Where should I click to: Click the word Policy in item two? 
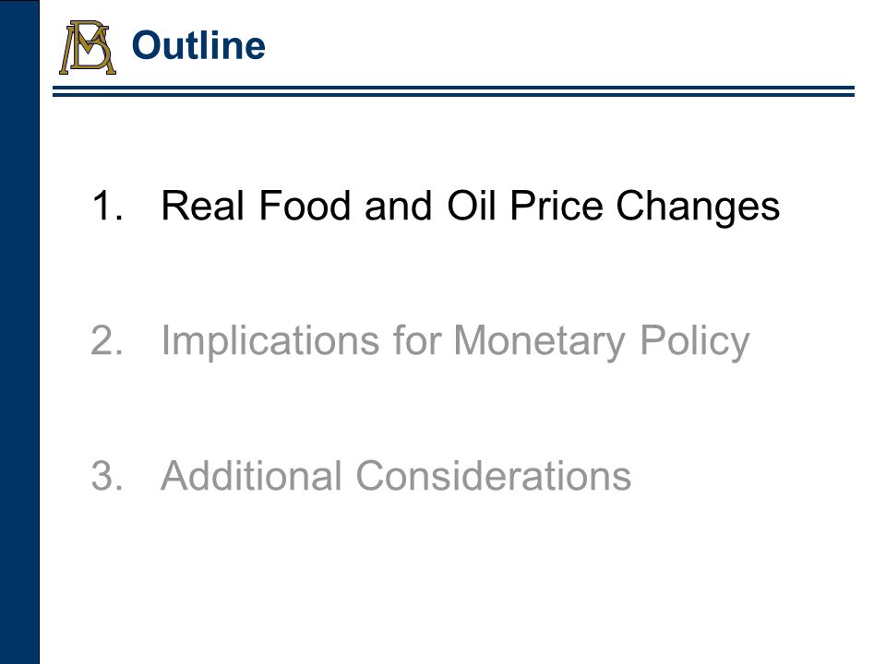coord(694,341)
